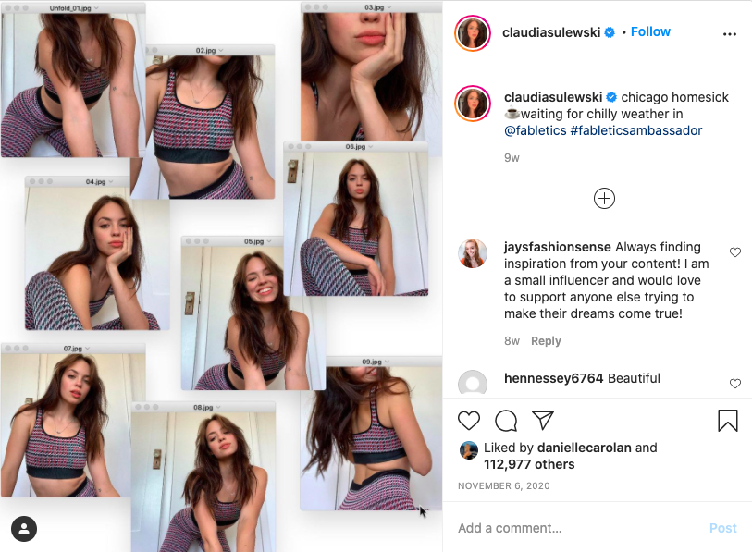Follow claudiasulewski
The image size is (752, 552).
(x=650, y=31)
